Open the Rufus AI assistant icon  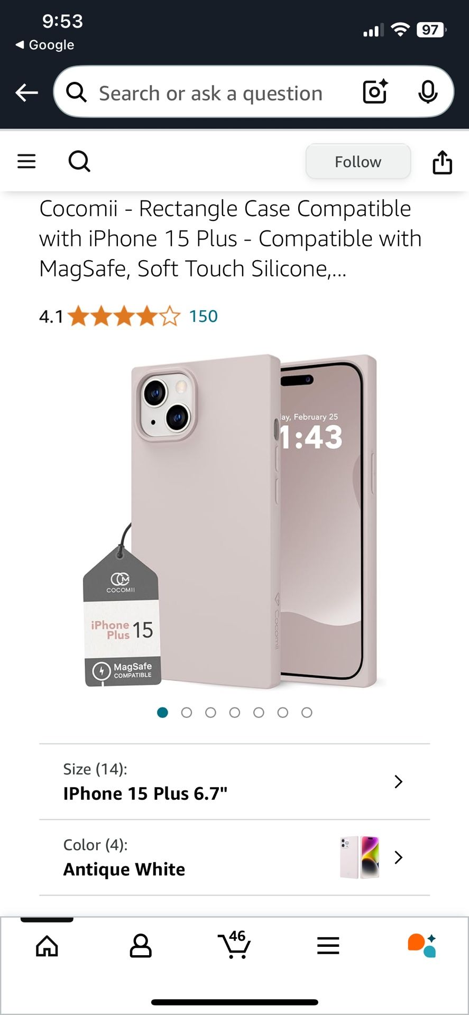click(x=421, y=945)
